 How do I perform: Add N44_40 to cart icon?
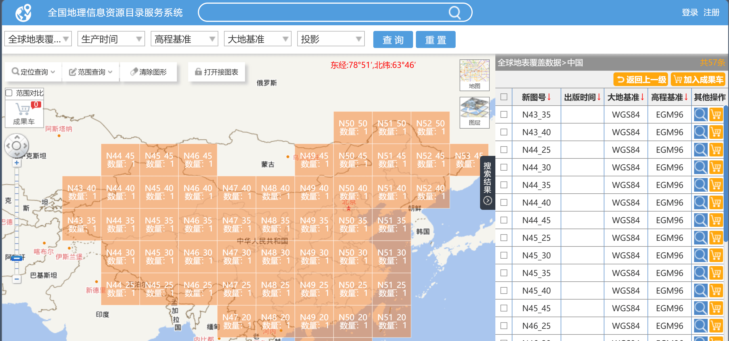pos(716,202)
